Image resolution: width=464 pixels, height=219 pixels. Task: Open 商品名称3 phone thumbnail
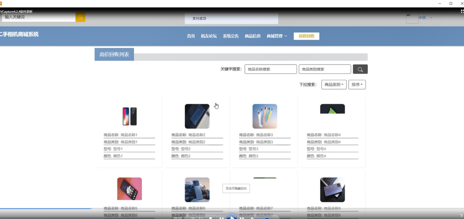265,116
